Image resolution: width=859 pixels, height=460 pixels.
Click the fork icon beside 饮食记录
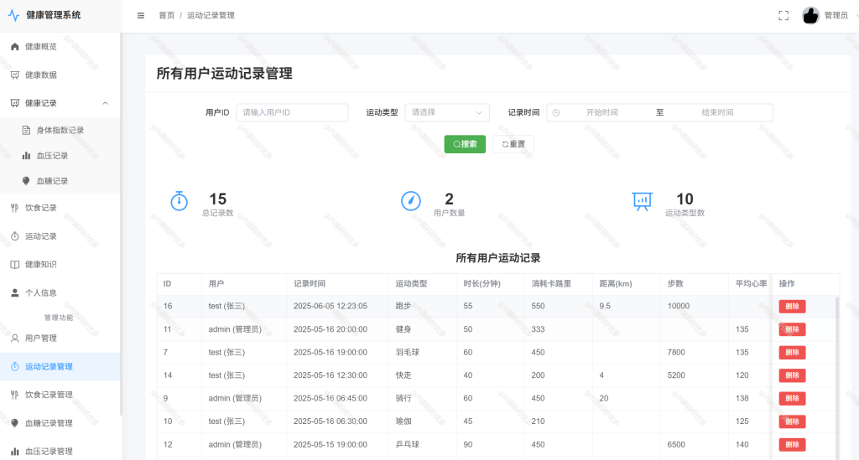point(15,208)
